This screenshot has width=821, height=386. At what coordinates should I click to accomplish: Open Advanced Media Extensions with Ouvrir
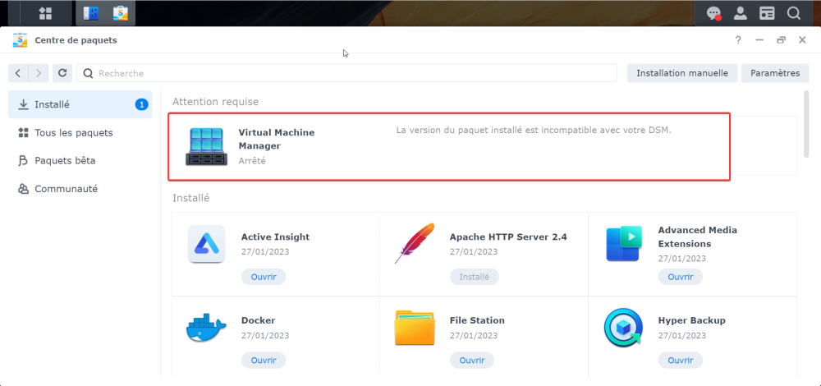point(680,277)
